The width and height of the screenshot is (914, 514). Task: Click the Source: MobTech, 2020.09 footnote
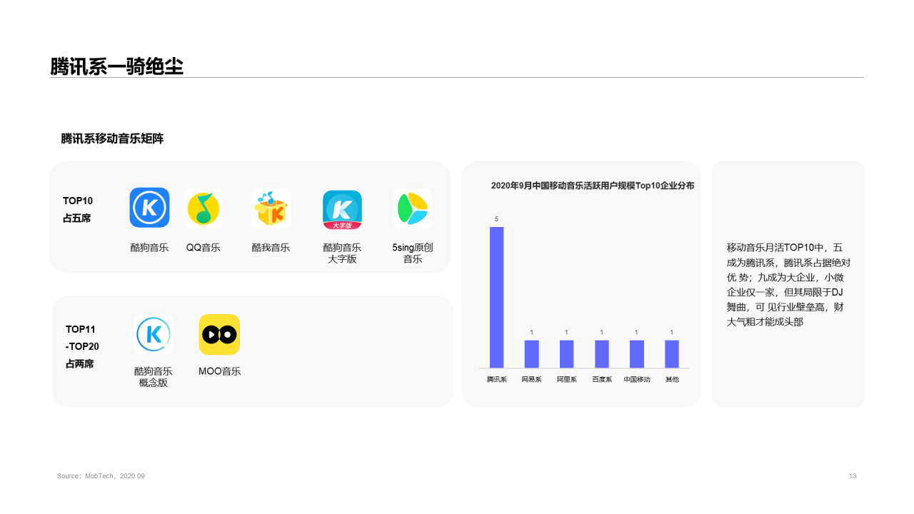(x=101, y=475)
